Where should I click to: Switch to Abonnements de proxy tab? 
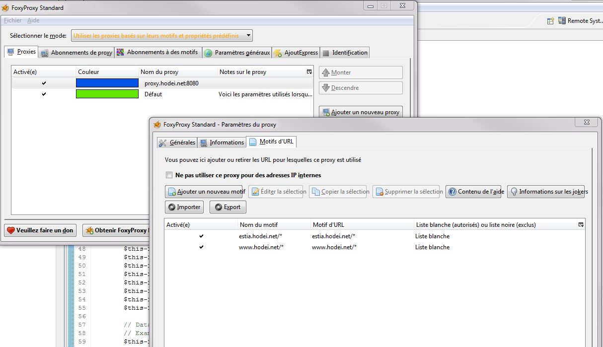pyautogui.click(x=76, y=53)
